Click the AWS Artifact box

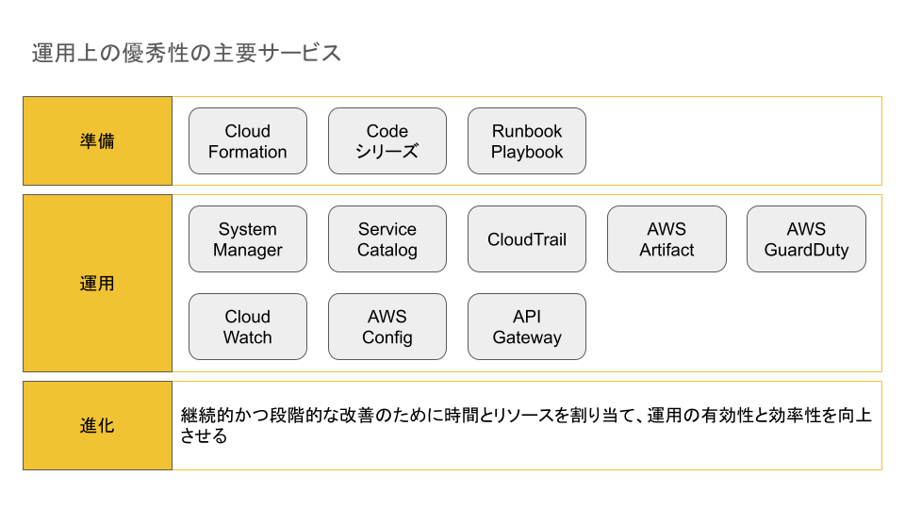666,238
